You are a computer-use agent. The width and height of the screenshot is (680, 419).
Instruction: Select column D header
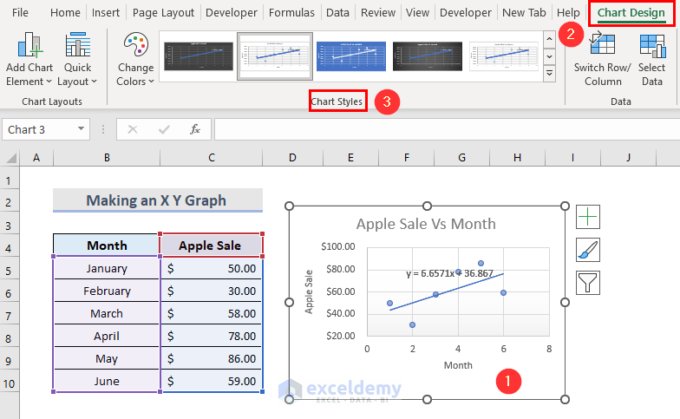click(292, 157)
